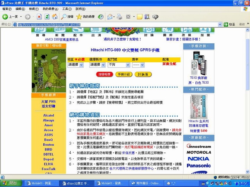Open the Dopod brand link
This screenshot has height=187, width=250.
(x=48, y=159)
